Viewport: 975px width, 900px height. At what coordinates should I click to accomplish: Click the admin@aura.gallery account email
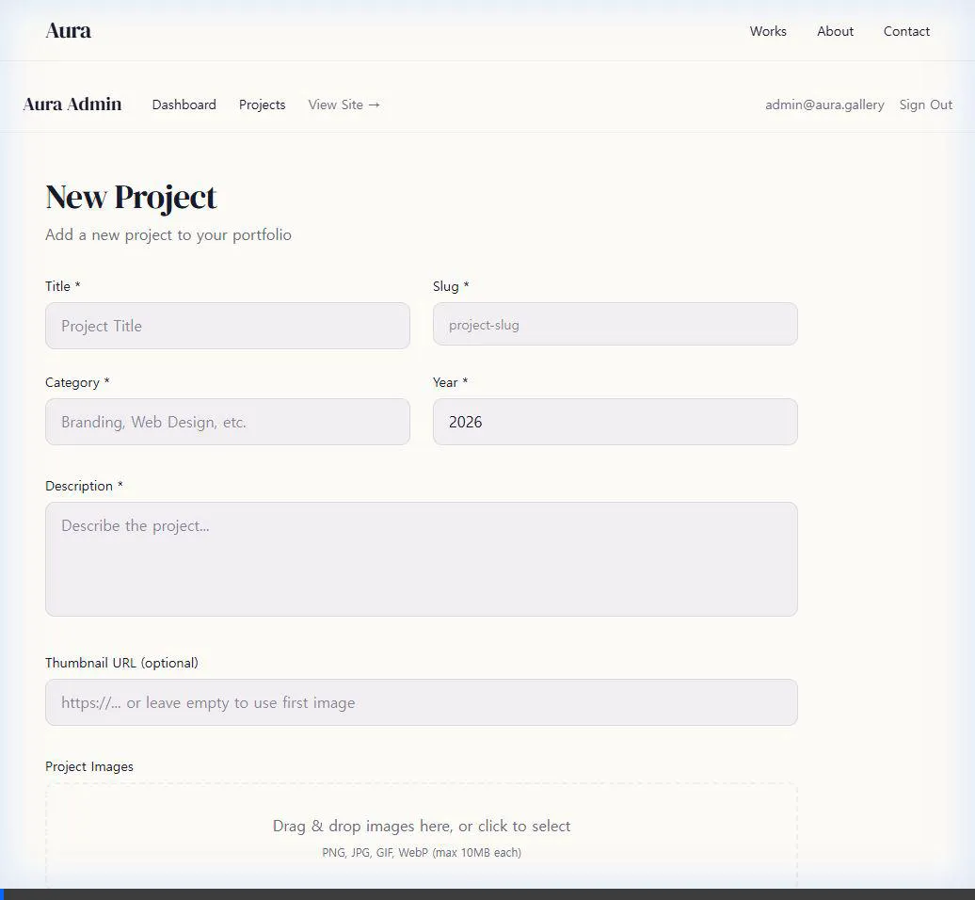pos(824,104)
